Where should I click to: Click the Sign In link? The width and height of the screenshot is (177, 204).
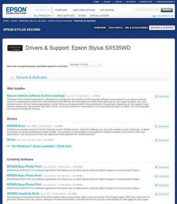118,2
